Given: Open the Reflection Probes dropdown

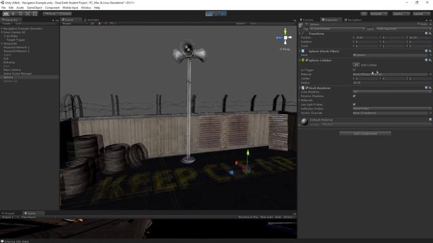Looking at the screenshot, I should click(392, 109).
